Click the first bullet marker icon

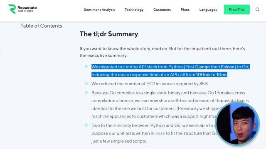(x=86, y=67)
